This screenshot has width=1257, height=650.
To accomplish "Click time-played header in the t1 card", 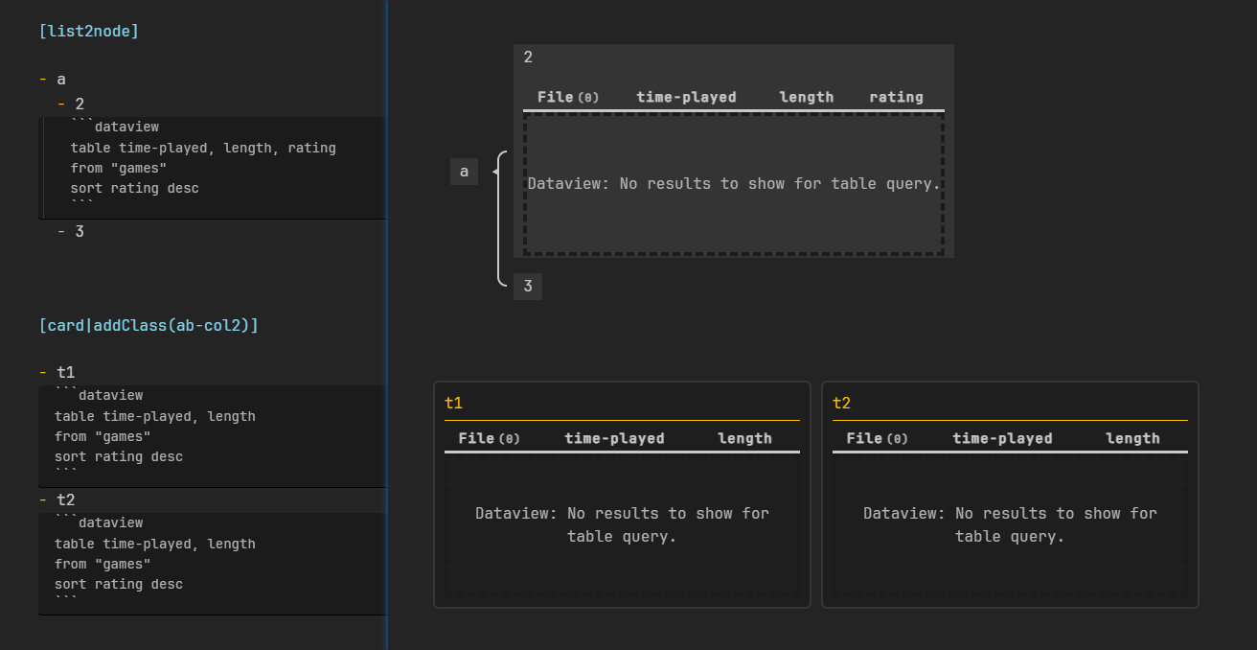I will 614,438.
